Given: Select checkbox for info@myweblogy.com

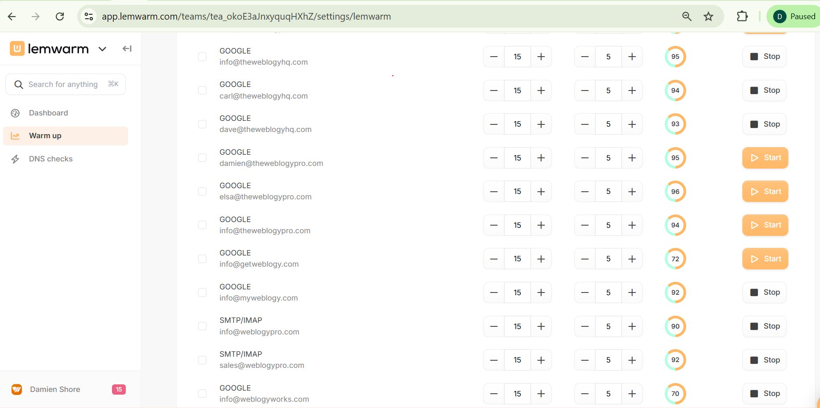Looking at the screenshot, I should 202,293.
